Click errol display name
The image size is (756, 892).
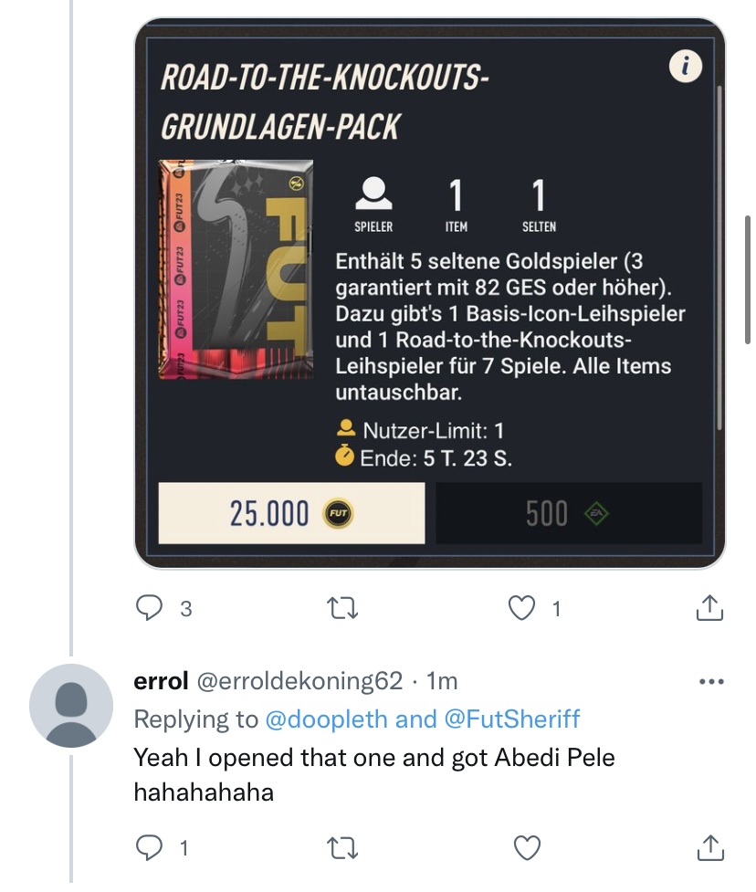161,681
